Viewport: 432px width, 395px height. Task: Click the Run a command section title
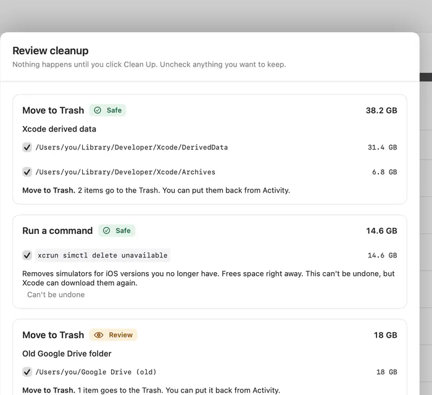(57, 231)
